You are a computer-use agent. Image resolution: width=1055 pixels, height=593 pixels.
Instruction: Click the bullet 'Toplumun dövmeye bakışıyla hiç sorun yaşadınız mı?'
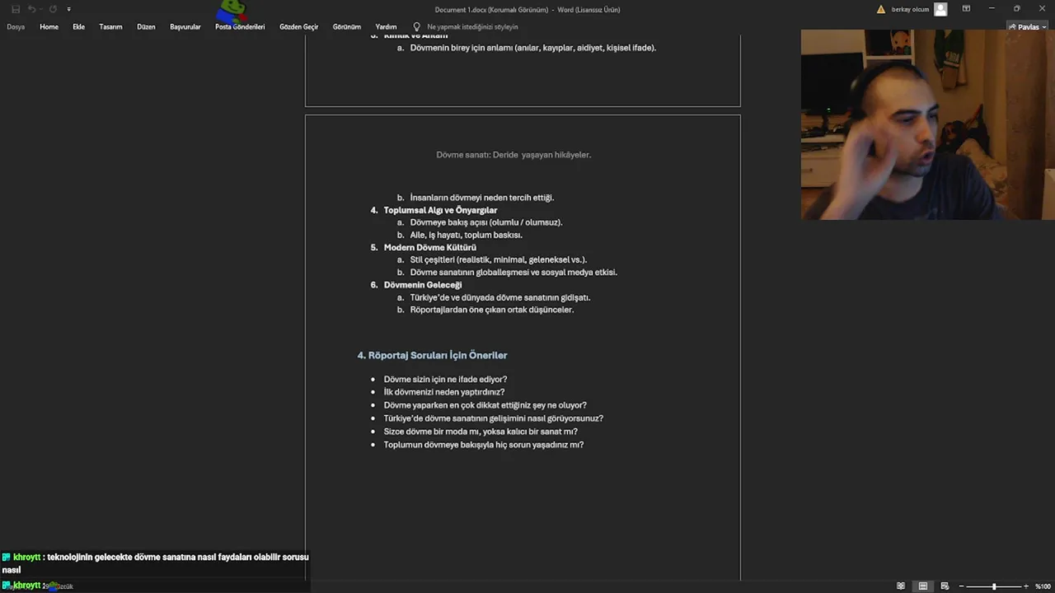point(483,445)
